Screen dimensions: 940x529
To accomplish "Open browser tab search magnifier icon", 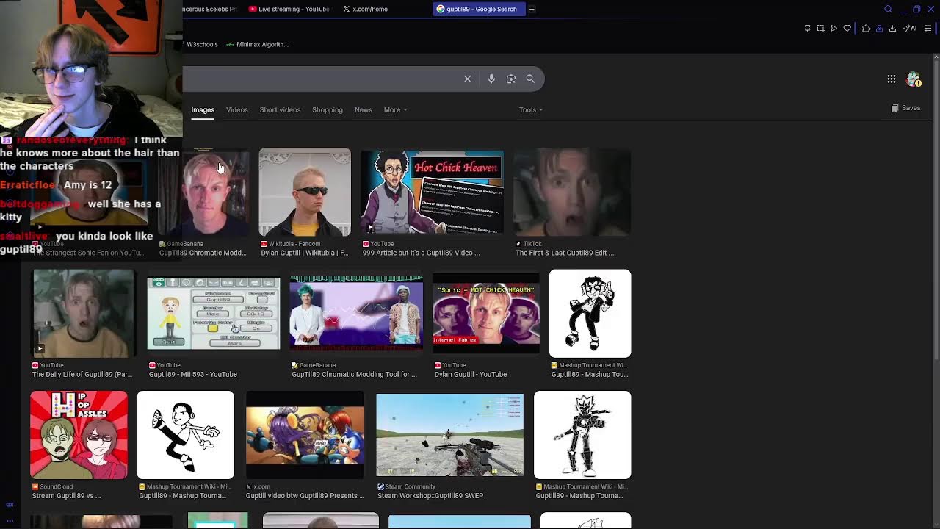I will (888, 9).
